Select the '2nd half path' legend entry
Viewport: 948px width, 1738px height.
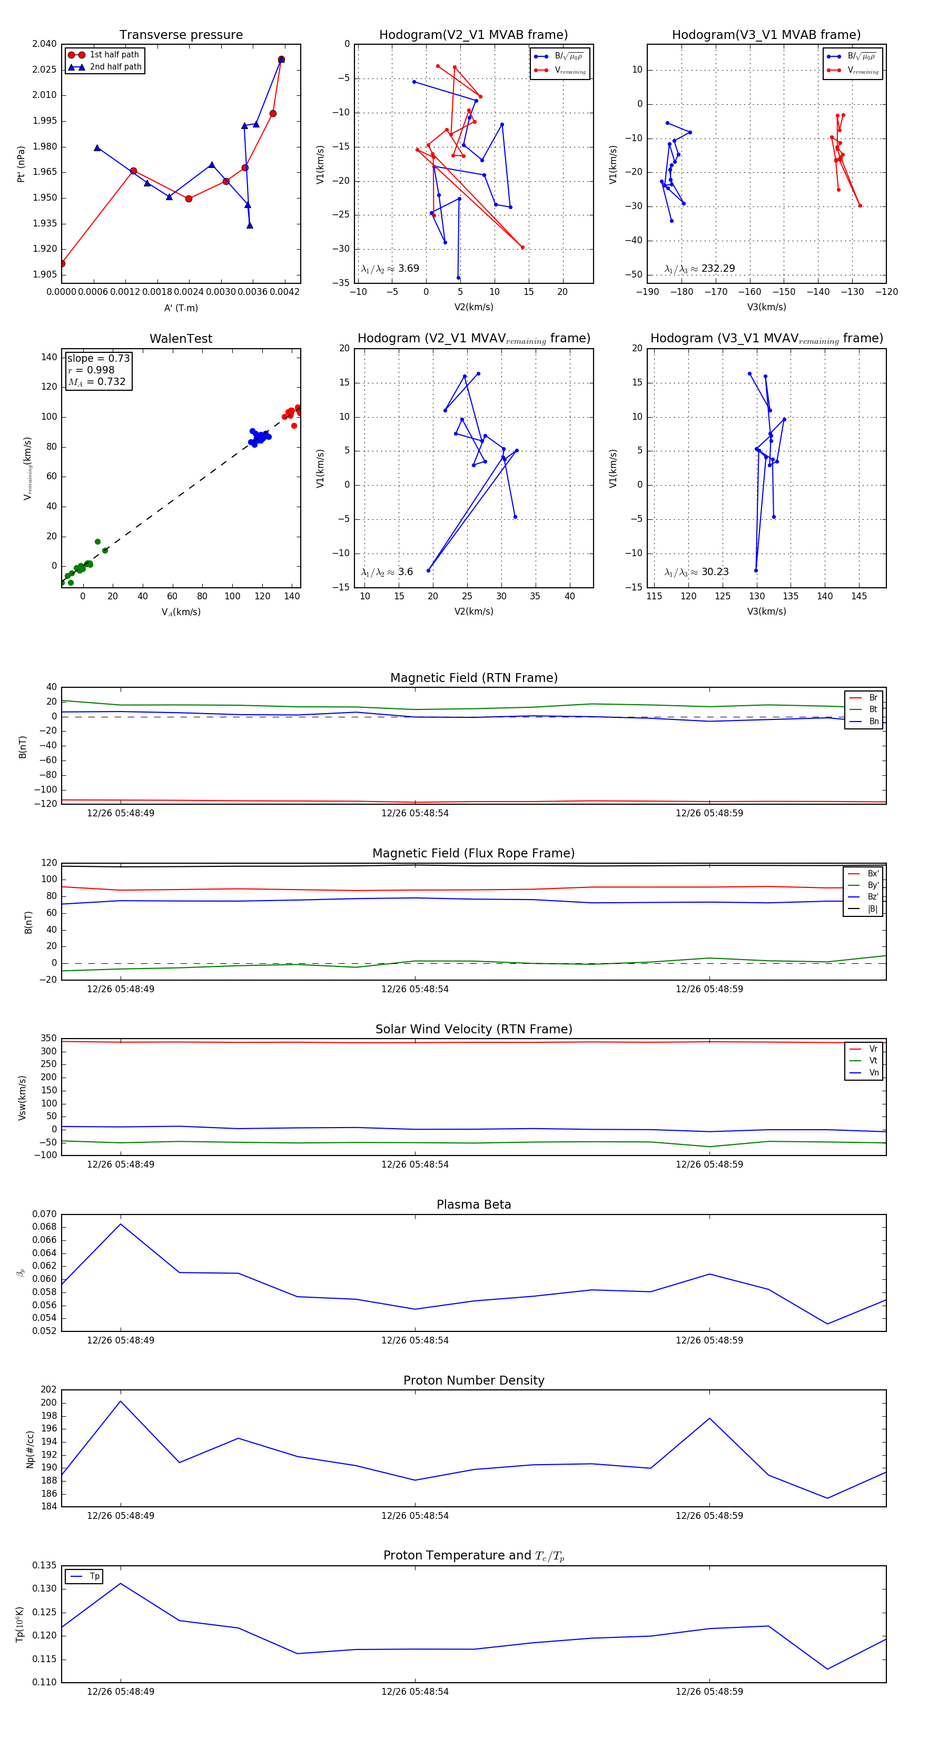pyautogui.click(x=105, y=67)
